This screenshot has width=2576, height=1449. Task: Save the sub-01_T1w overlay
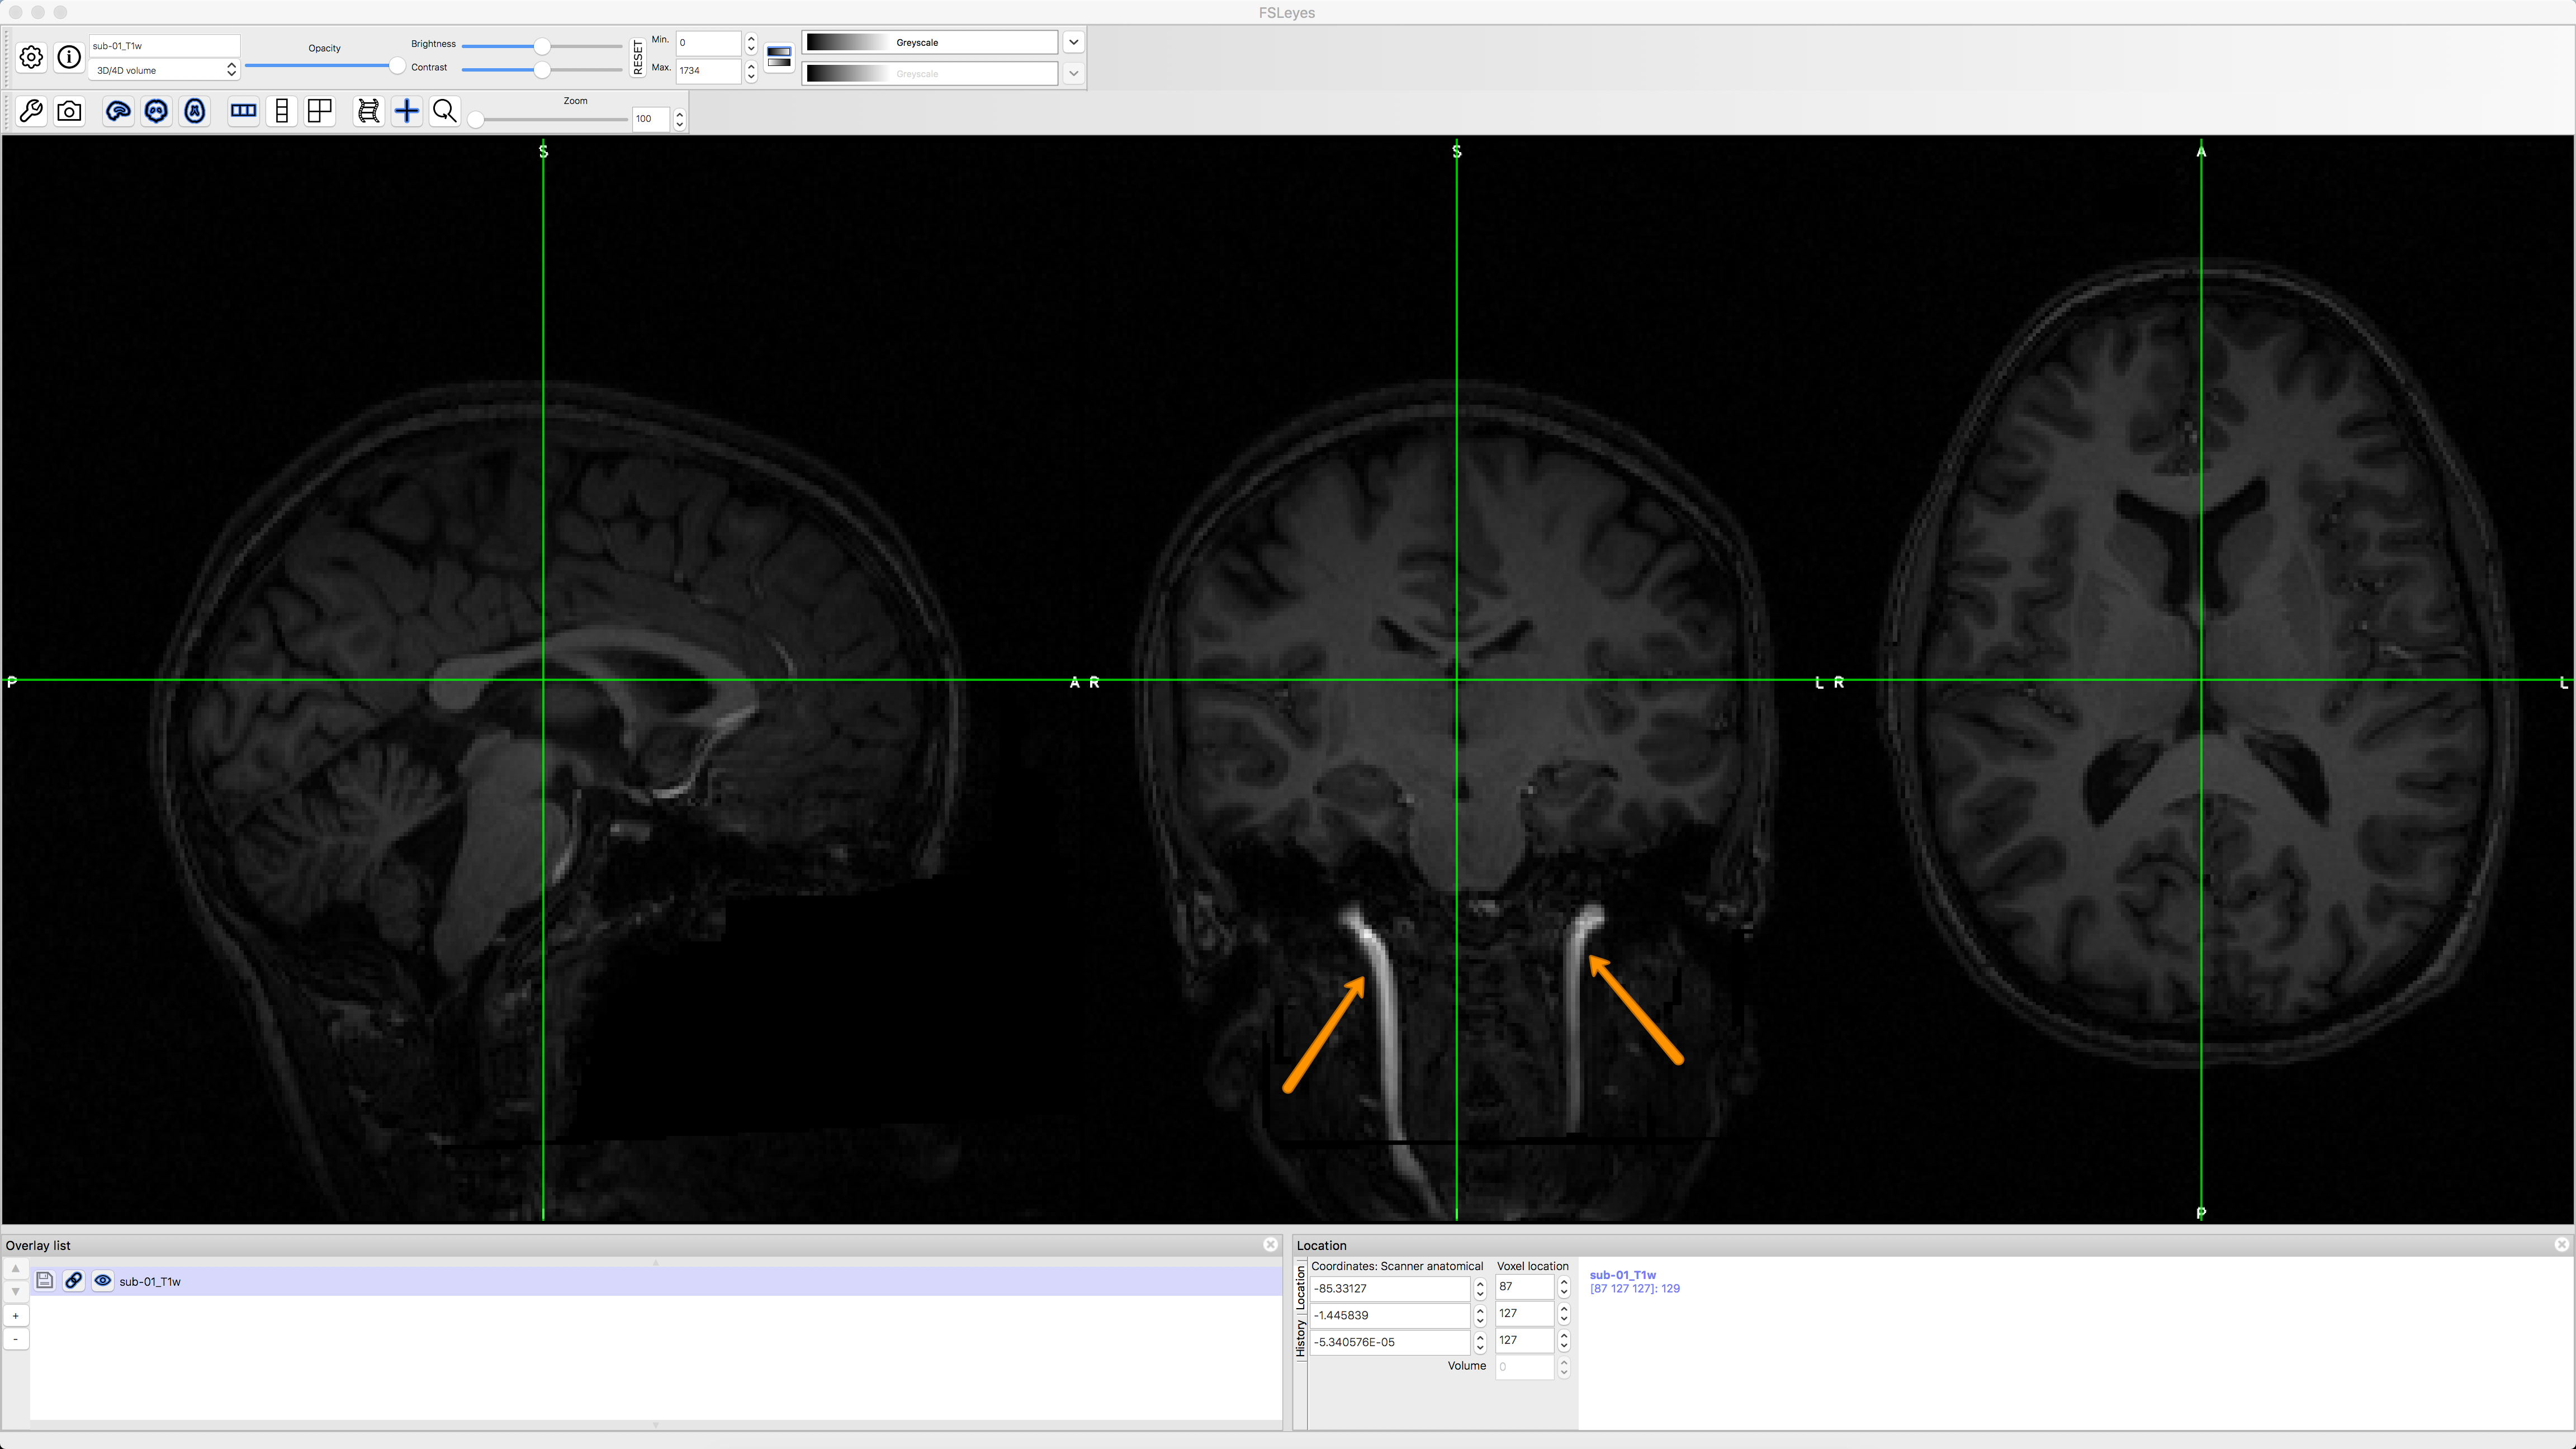click(x=44, y=1280)
